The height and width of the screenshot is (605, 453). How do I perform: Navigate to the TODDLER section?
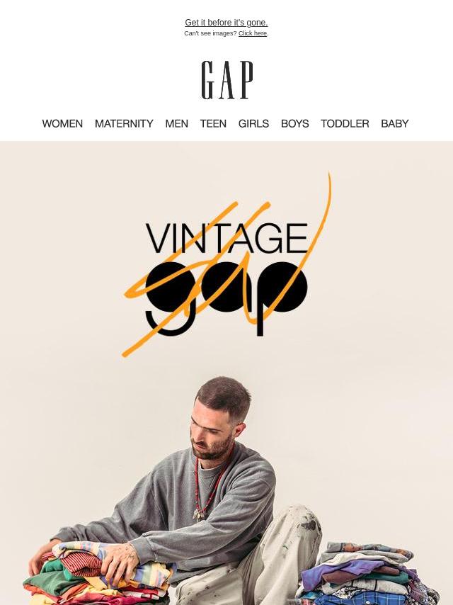[x=345, y=123]
